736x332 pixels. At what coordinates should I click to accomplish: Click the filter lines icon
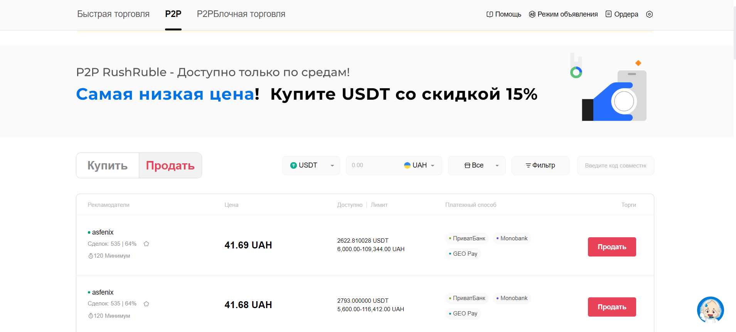tap(528, 166)
